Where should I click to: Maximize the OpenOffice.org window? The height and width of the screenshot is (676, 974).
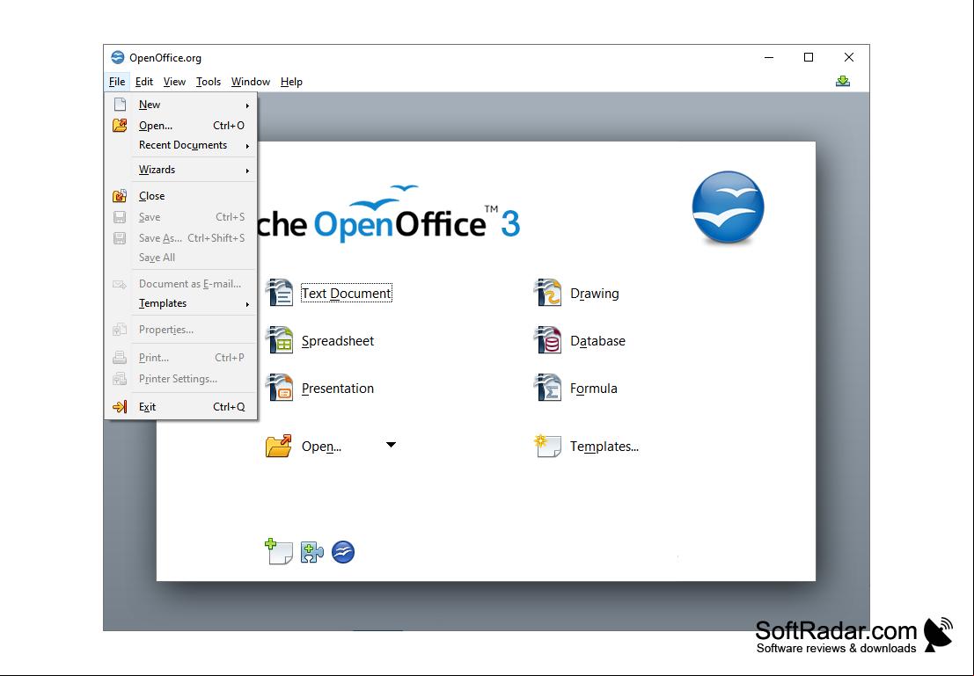point(809,57)
